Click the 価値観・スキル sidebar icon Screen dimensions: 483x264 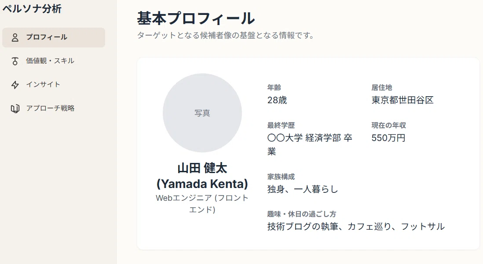pos(15,61)
